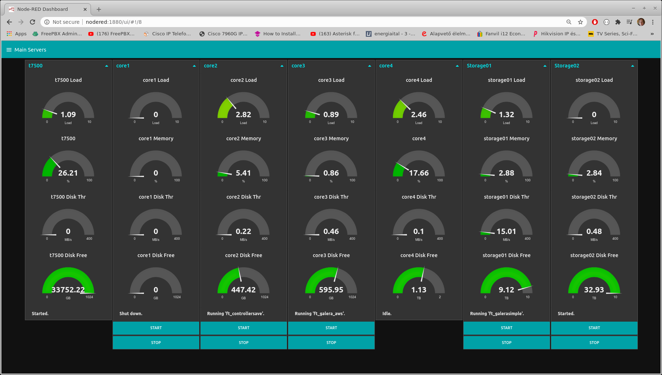Click status text Running 'ft_controllersave'
Screen dimensions: 662x375
point(236,314)
